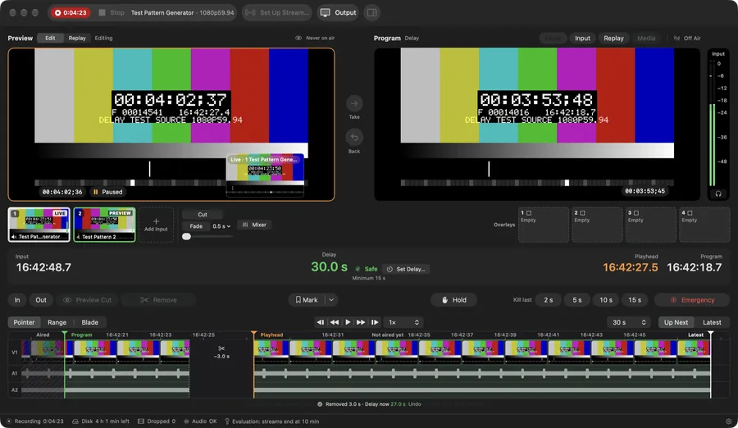Viewport: 738px width, 428px height.
Task: Open the Mixer panel
Action: [255, 225]
